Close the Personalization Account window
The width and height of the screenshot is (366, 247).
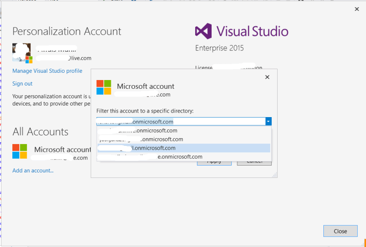pos(357,9)
